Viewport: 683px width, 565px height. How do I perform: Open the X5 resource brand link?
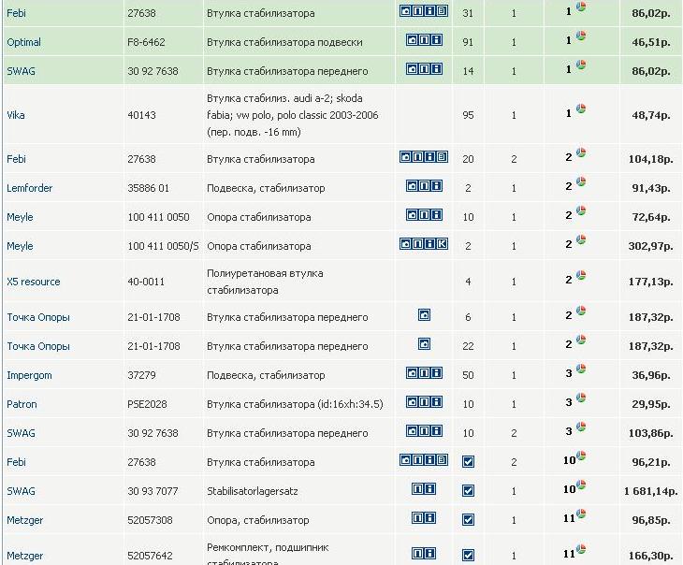pyautogui.click(x=33, y=282)
